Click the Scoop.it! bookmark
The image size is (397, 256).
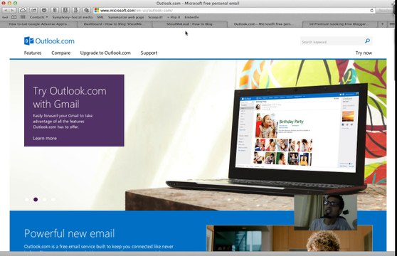click(156, 17)
